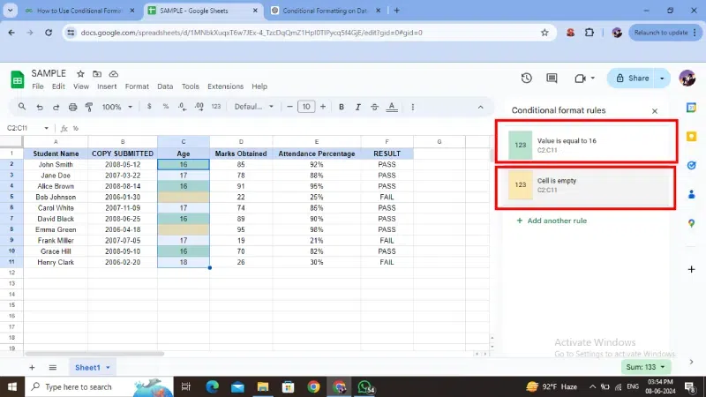Open the 'Cell is empty' rule
This screenshot has height=397, width=706.
[585, 185]
